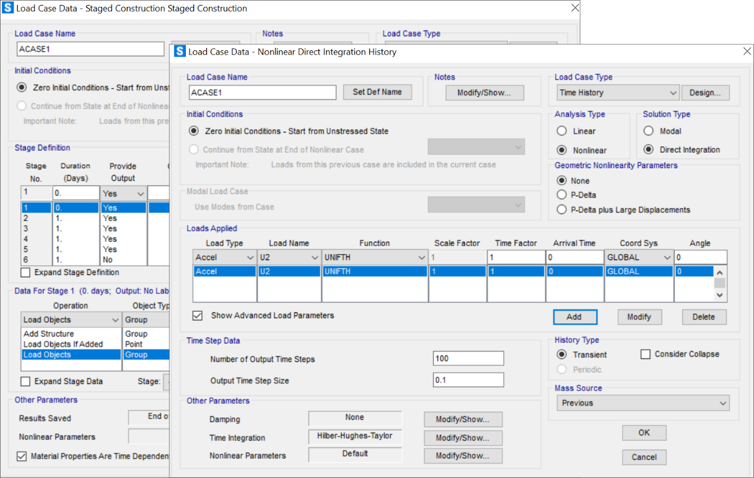This screenshot has height=478, width=754.
Task: Select Modal solution type
Action: 648,131
